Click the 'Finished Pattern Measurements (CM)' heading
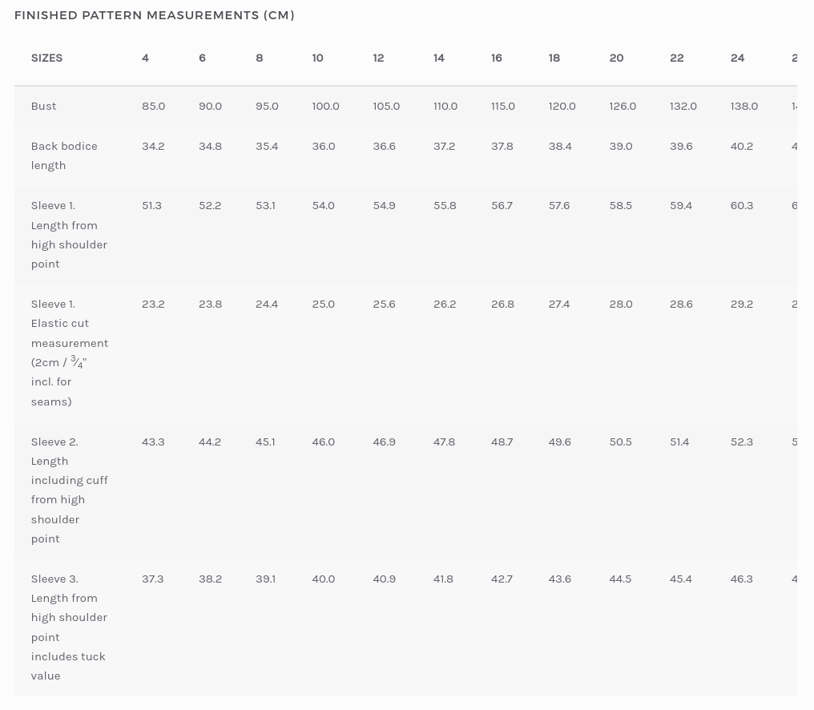Image resolution: width=814 pixels, height=710 pixels. [x=154, y=15]
